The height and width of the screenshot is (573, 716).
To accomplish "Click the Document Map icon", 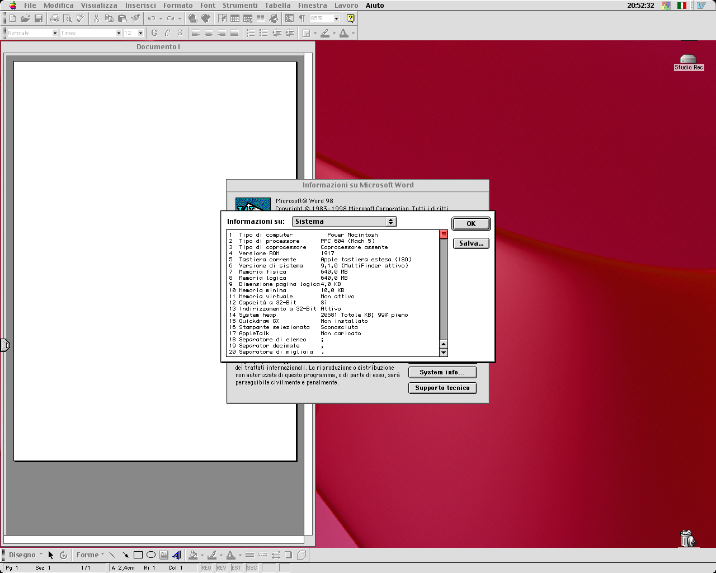I will click(x=289, y=18).
